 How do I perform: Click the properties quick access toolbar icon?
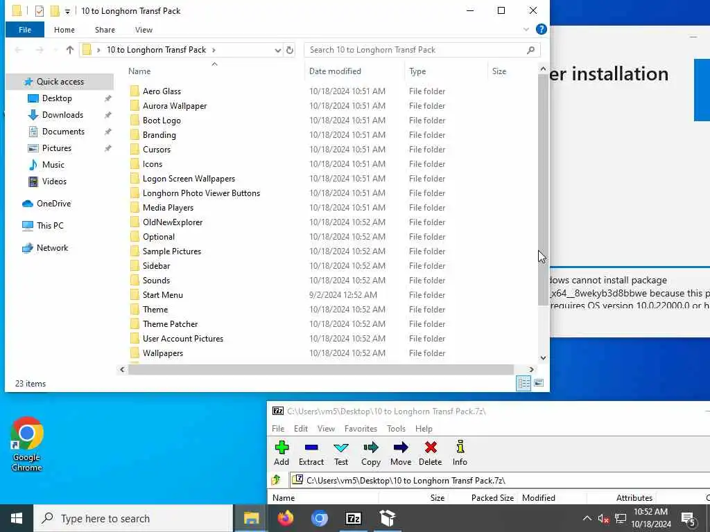point(40,11)
